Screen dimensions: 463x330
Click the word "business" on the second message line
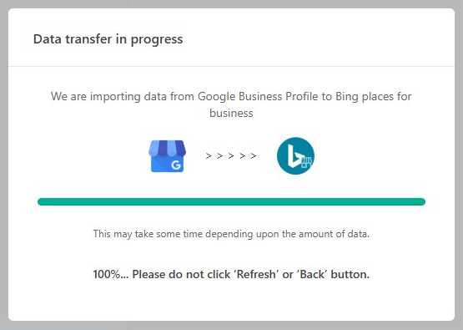(231, 114)
